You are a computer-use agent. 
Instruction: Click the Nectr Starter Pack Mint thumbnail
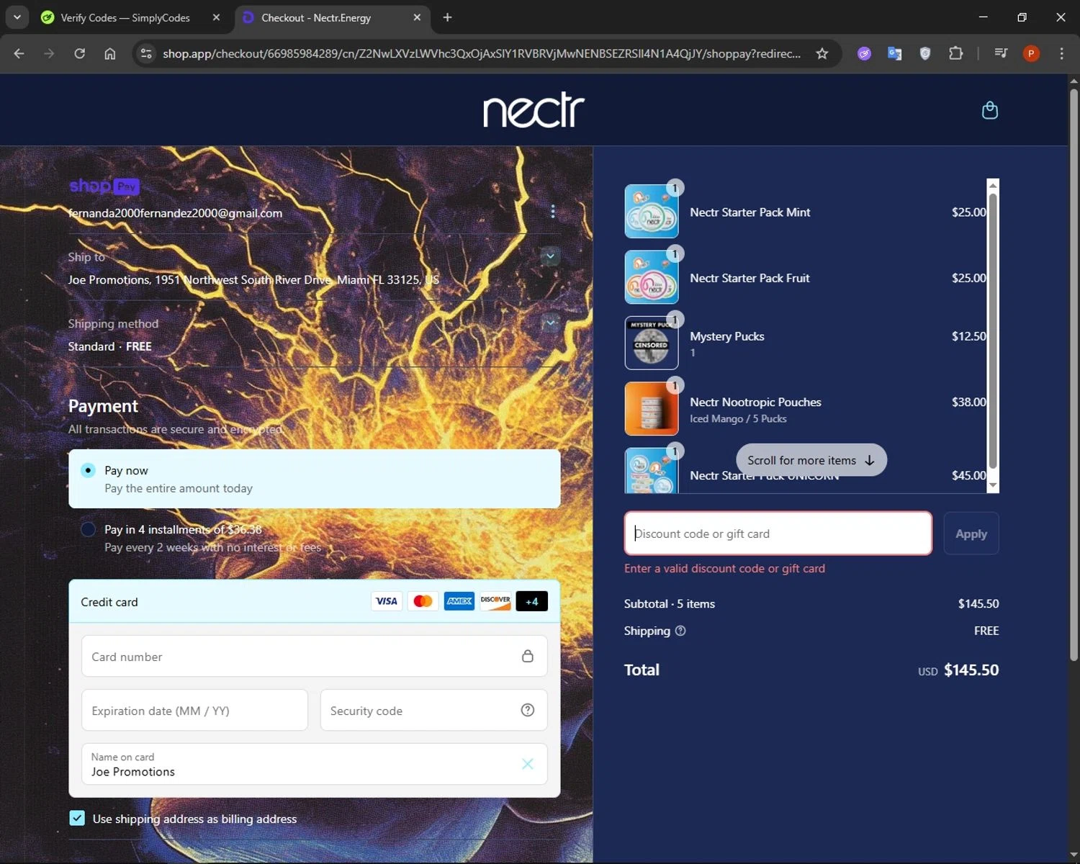pyautogui.click(x=651, y=211)
